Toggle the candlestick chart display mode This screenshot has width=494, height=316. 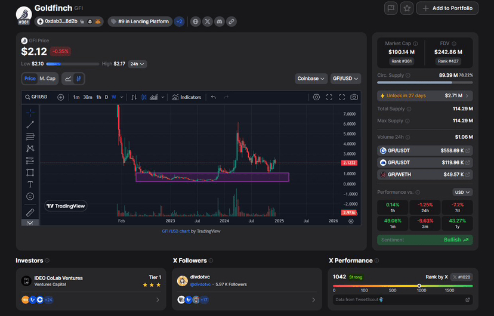coord(79,79)
